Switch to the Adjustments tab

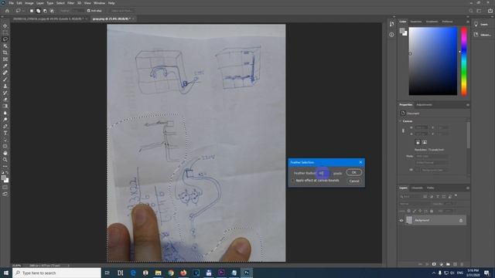[x=424, y=105]
